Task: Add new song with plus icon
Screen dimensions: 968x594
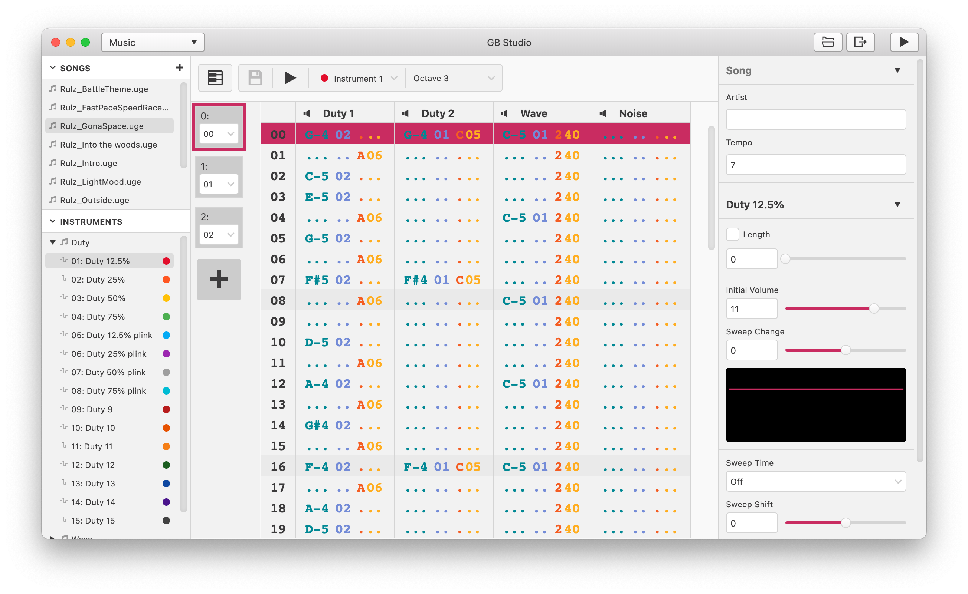Action: point(180,67)
